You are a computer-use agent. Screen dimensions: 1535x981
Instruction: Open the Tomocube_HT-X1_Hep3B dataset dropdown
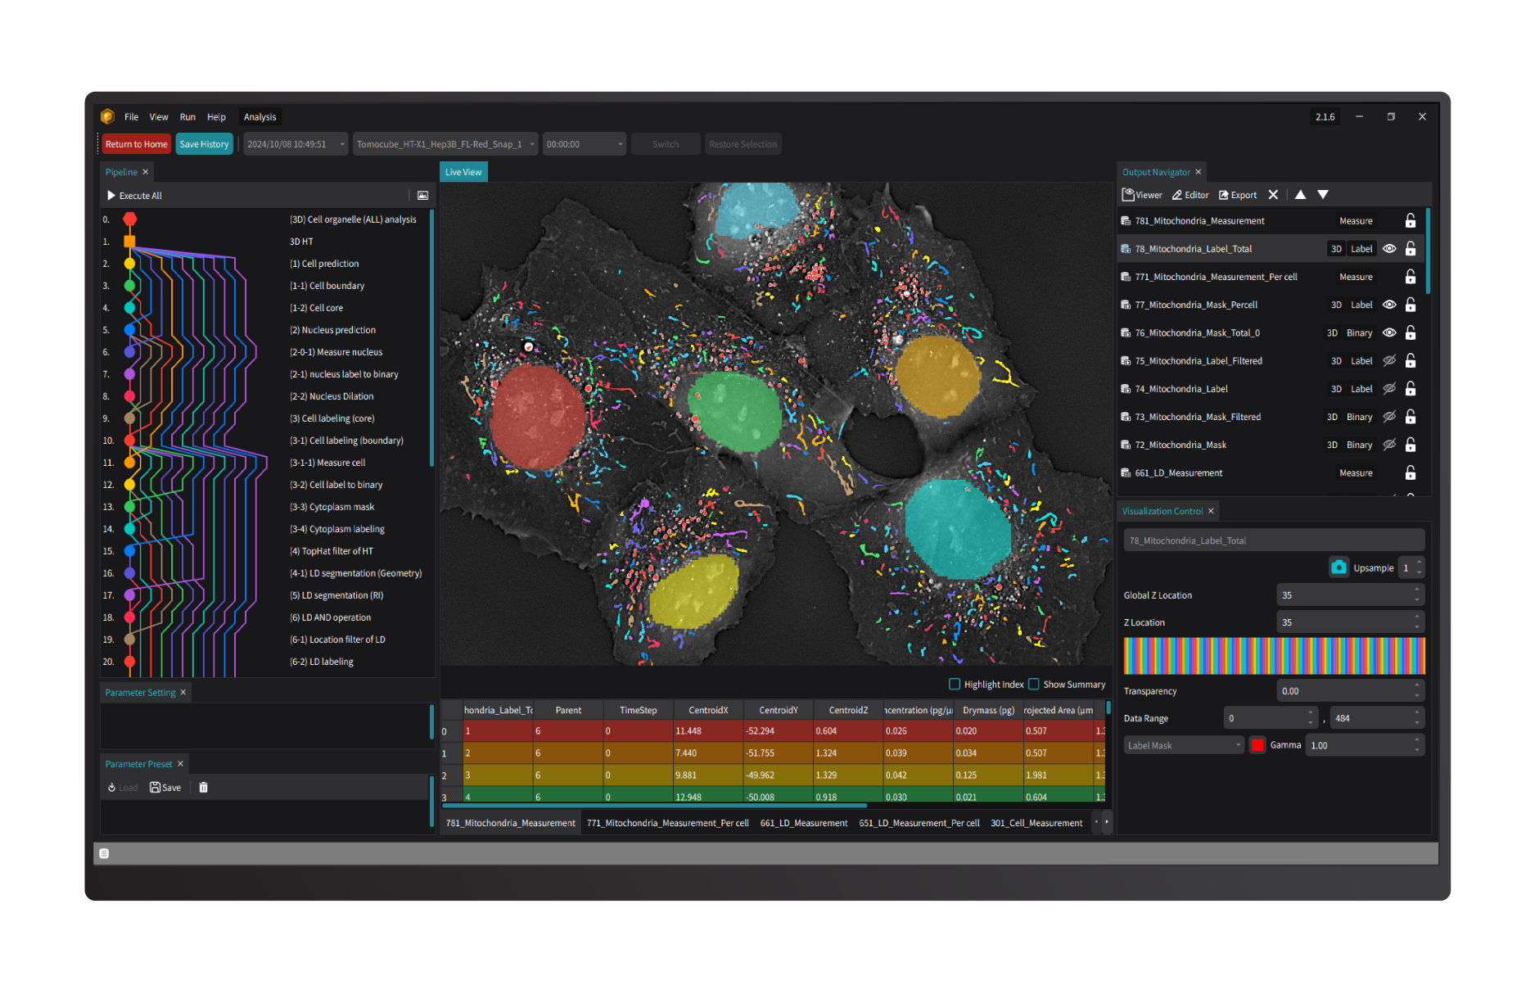[445, 144]
